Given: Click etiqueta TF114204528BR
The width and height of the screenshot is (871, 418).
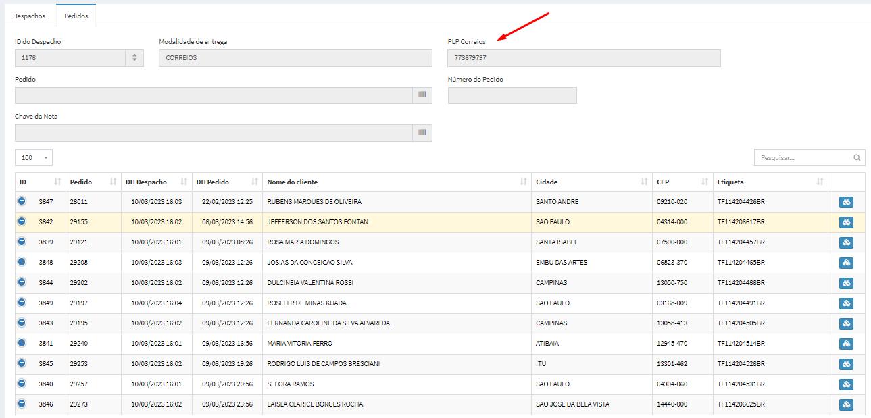Looking at the screenshot, I should pyautogui.click(x=741, y=364).
